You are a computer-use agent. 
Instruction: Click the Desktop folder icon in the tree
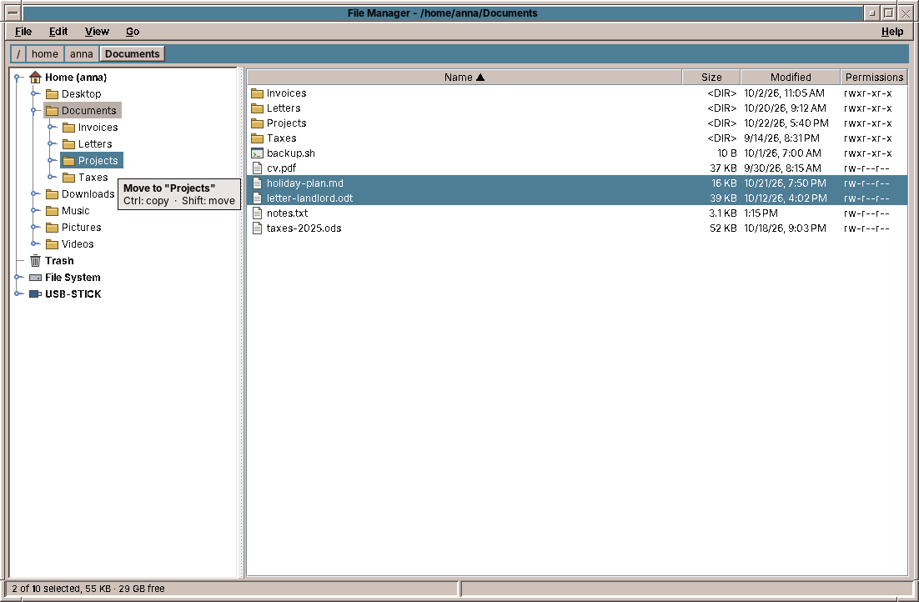(53, 94)
